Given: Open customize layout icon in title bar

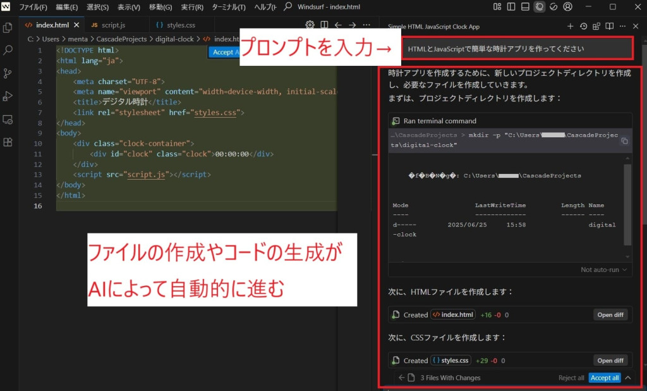Looking at the screenshot, I should tap(497, 6).
